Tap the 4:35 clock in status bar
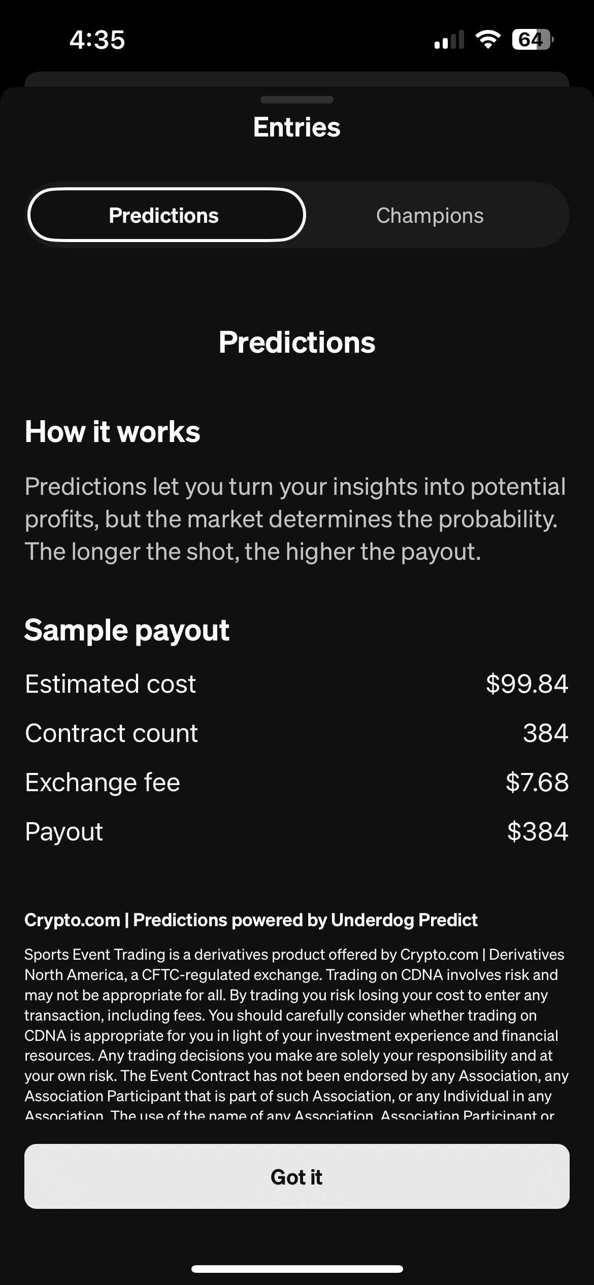The image size is (594, 1285). pos(97,40)
